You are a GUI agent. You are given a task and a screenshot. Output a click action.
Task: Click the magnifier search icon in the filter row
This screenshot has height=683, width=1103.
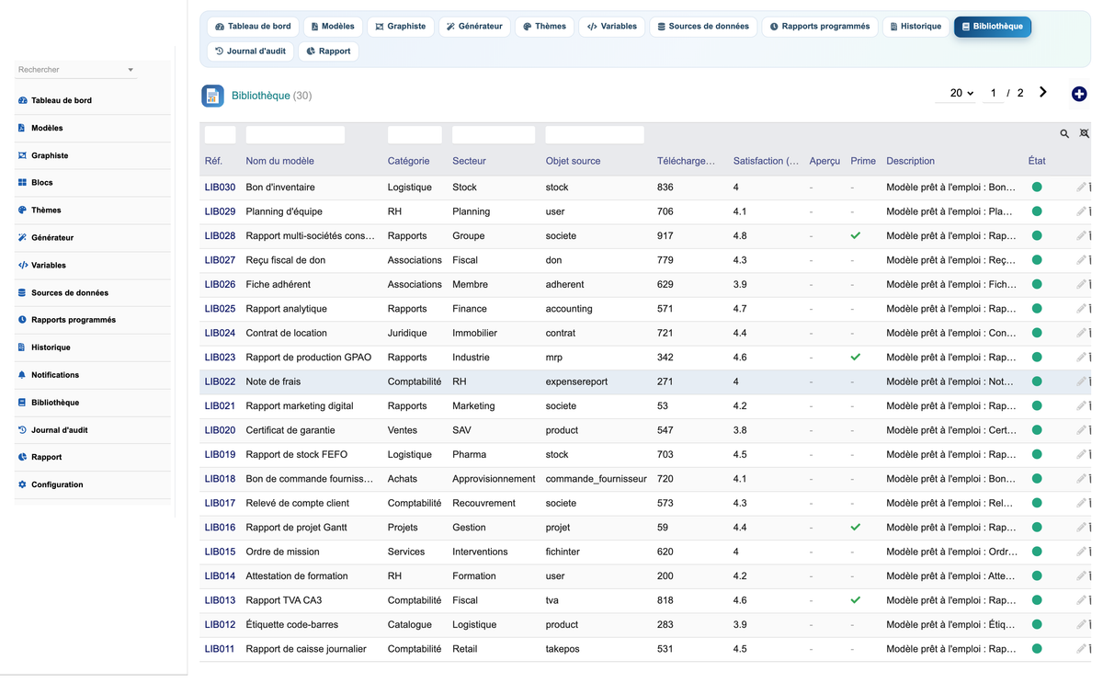pos(1064,134)
